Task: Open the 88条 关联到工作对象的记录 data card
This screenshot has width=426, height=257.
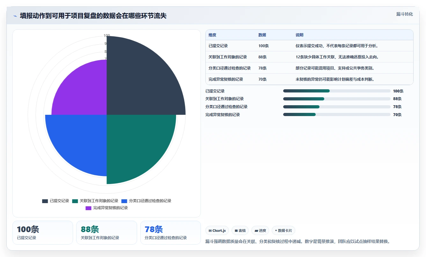Action: click(x=106, y=232)
